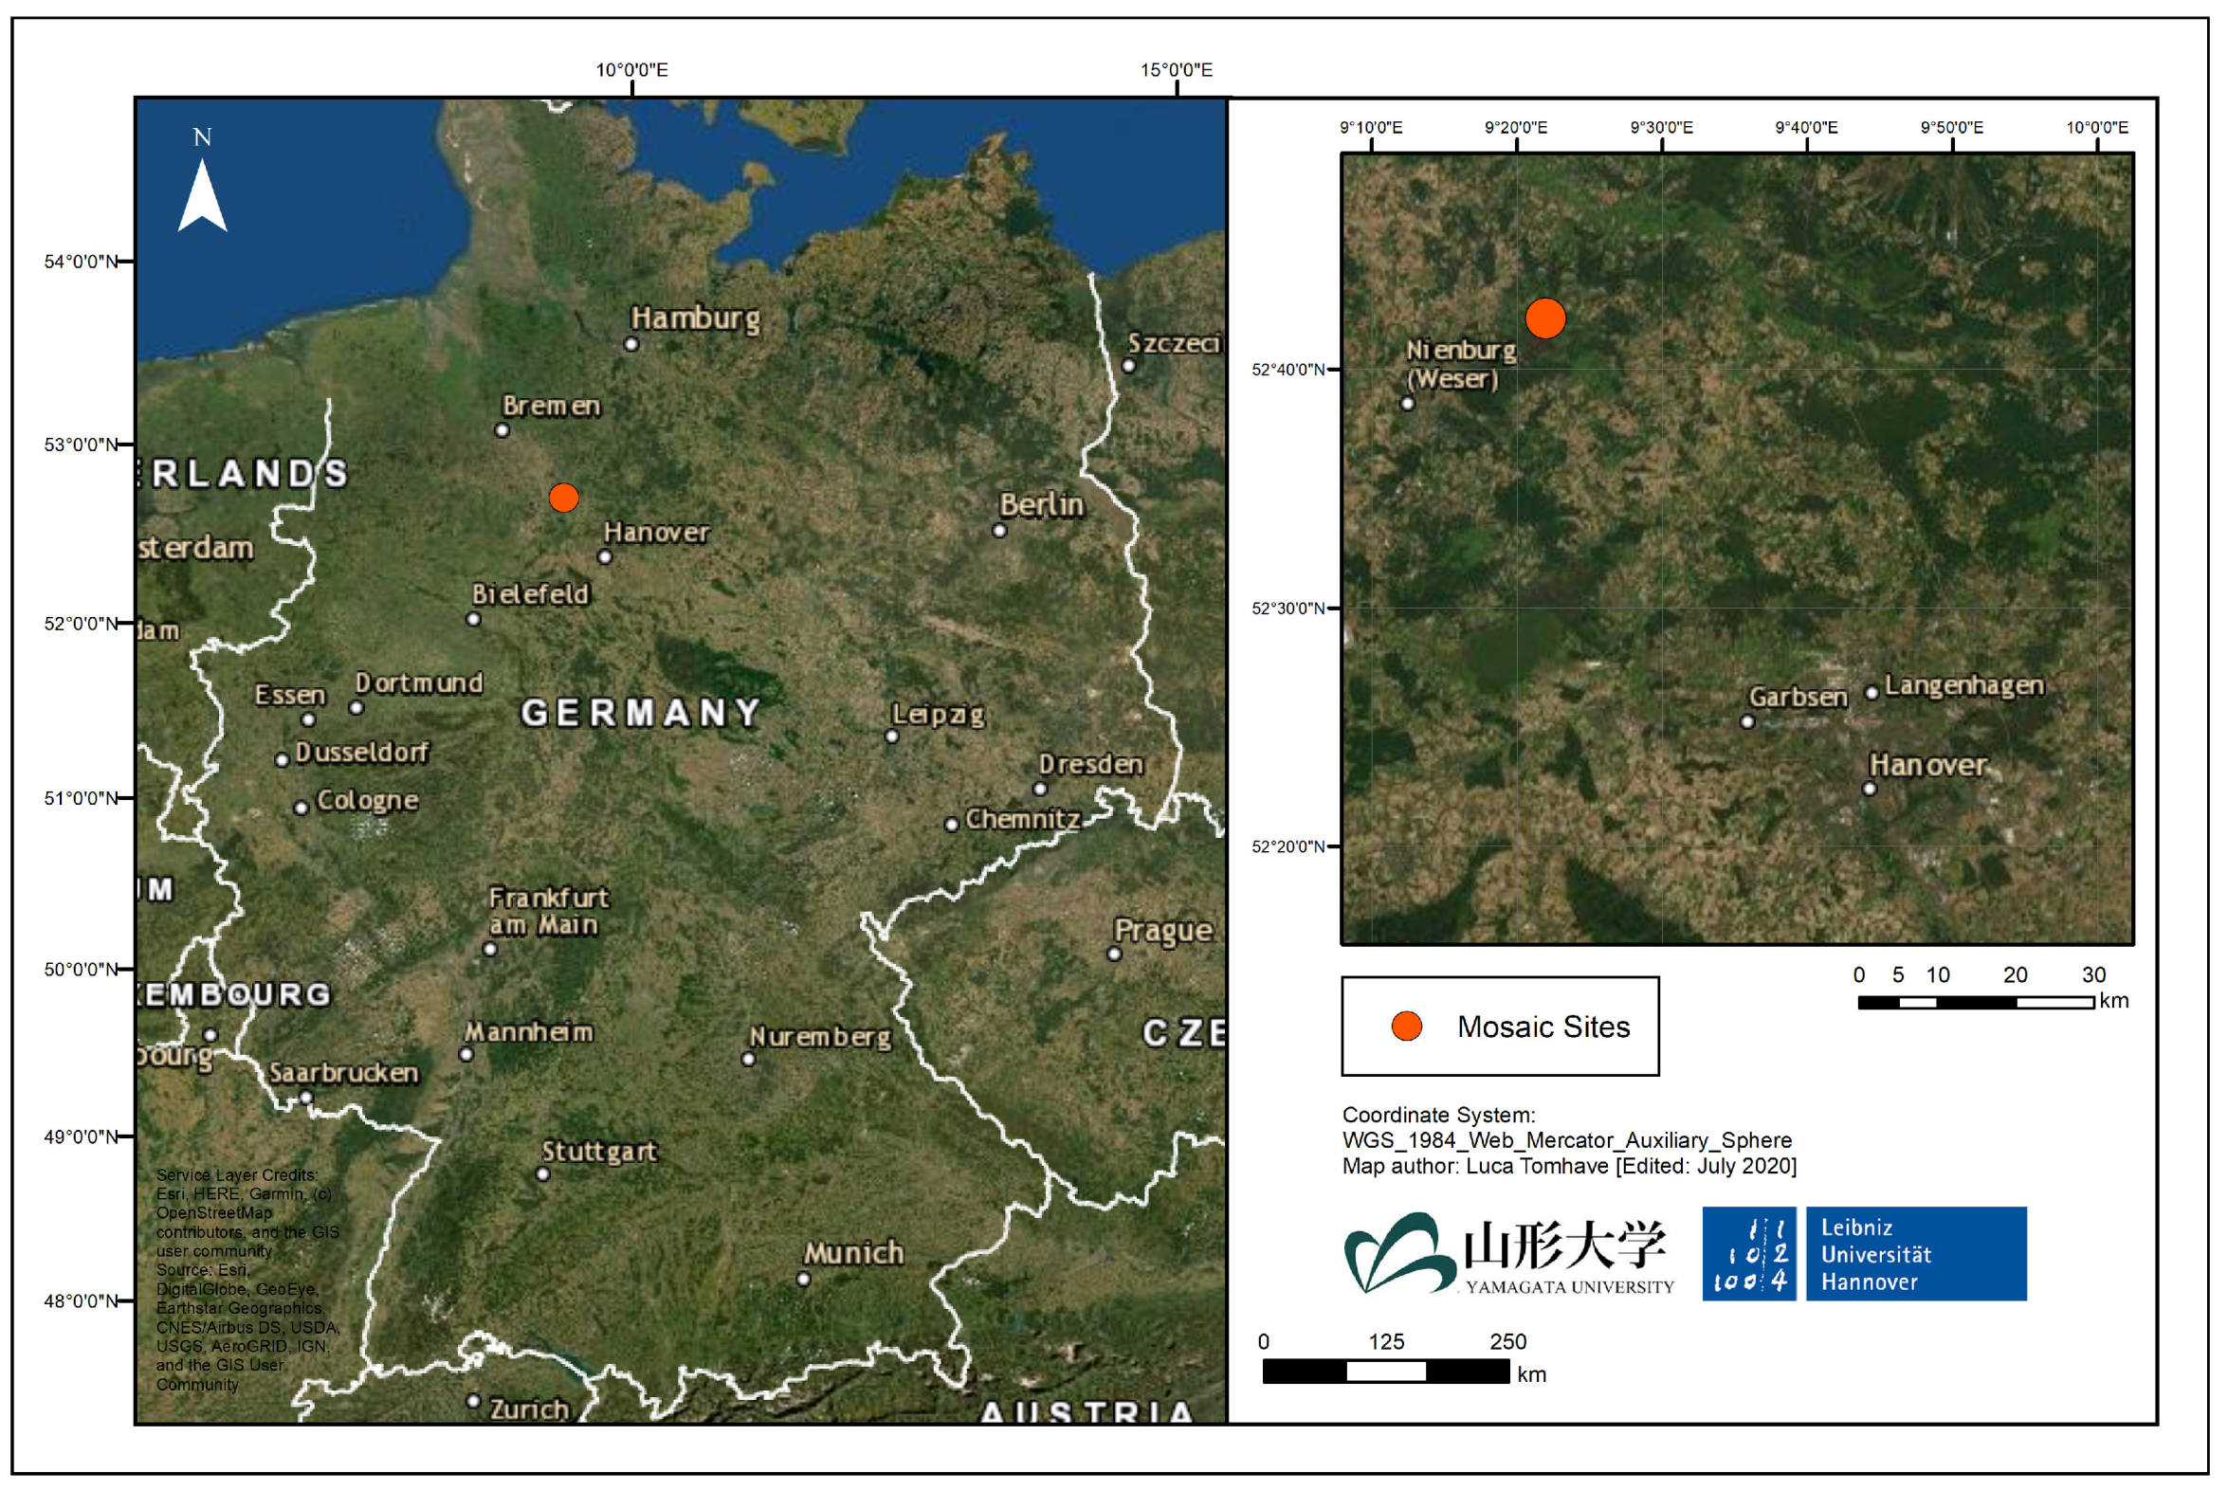The image size is (2227, 1490).
Task: Click the Leibniz Universität Hannover logo
Action: (x=1864, y=1254)
